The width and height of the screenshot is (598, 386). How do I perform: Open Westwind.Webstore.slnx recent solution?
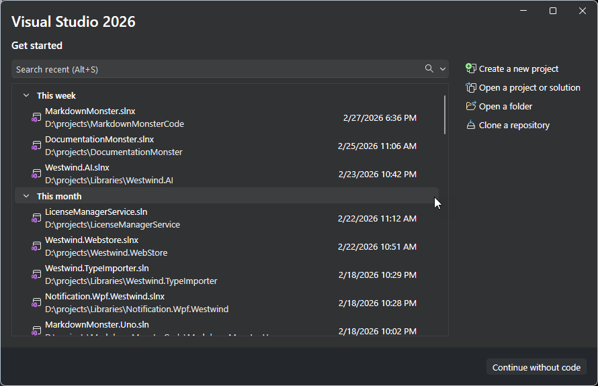pyautogui.click(x=227, y=246)
